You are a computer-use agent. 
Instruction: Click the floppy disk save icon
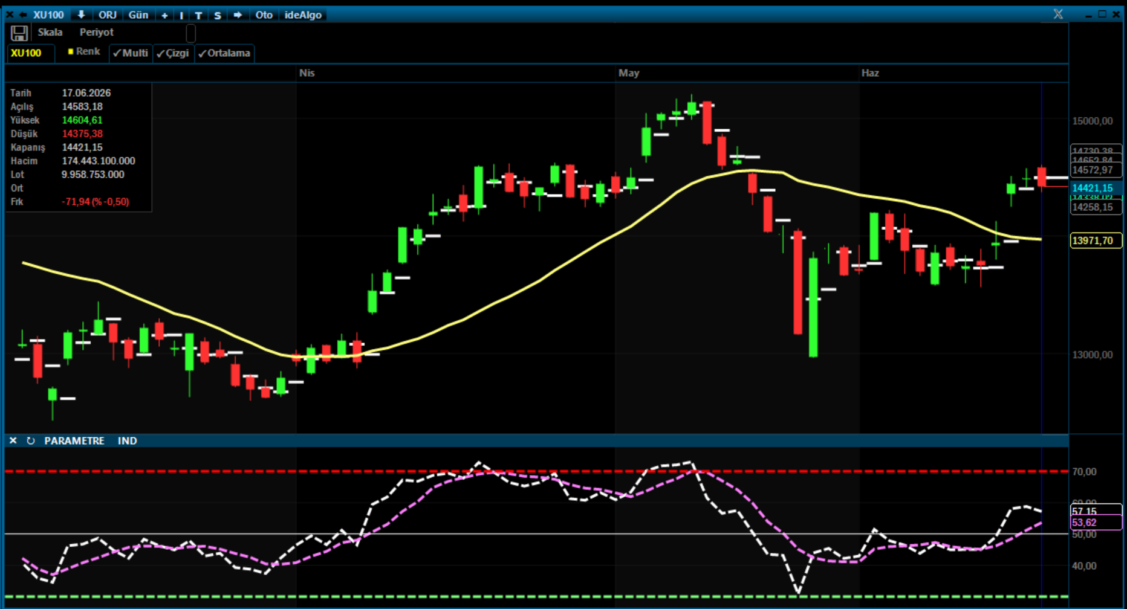click(x=19, y=33)
